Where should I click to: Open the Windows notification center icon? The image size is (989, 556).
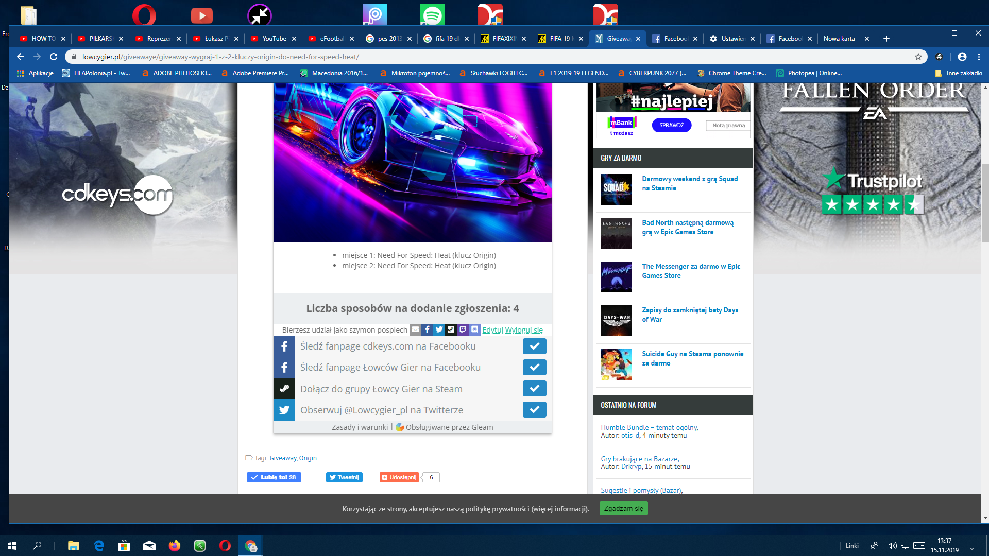pos(972,546)
